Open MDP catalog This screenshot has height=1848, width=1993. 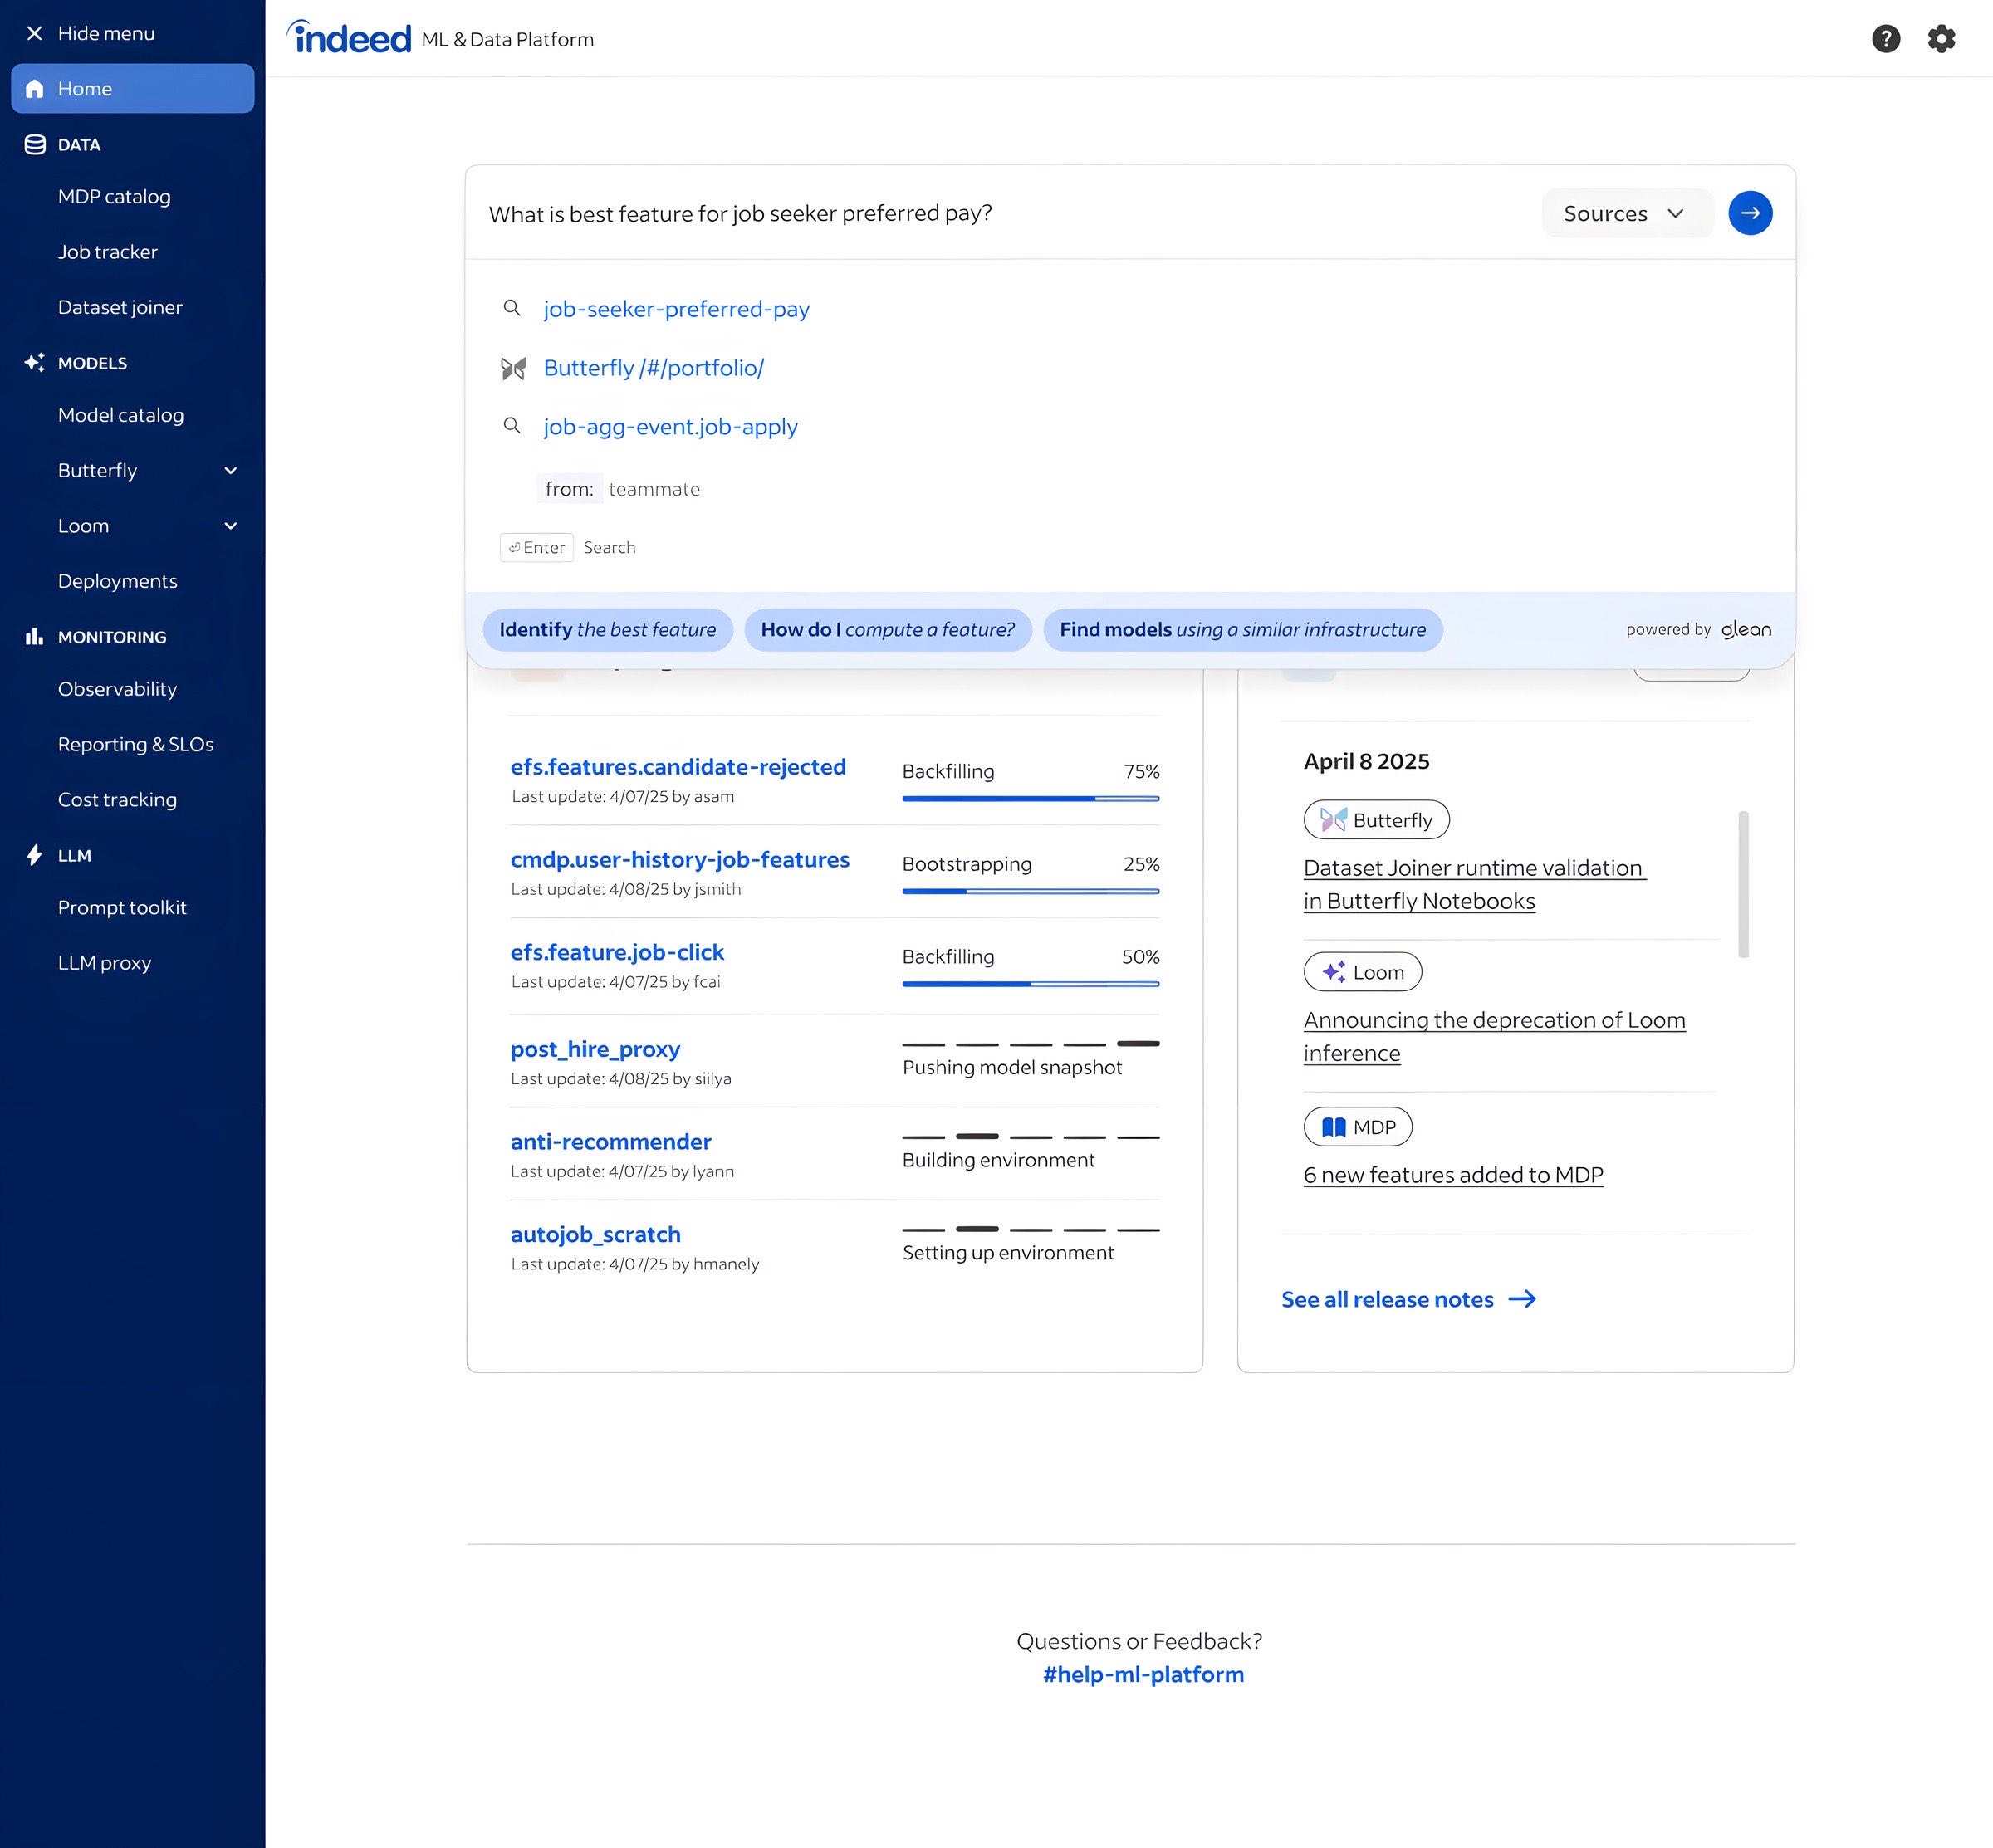114,197
